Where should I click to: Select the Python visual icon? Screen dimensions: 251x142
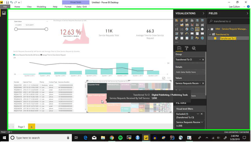tap(197, 38)
